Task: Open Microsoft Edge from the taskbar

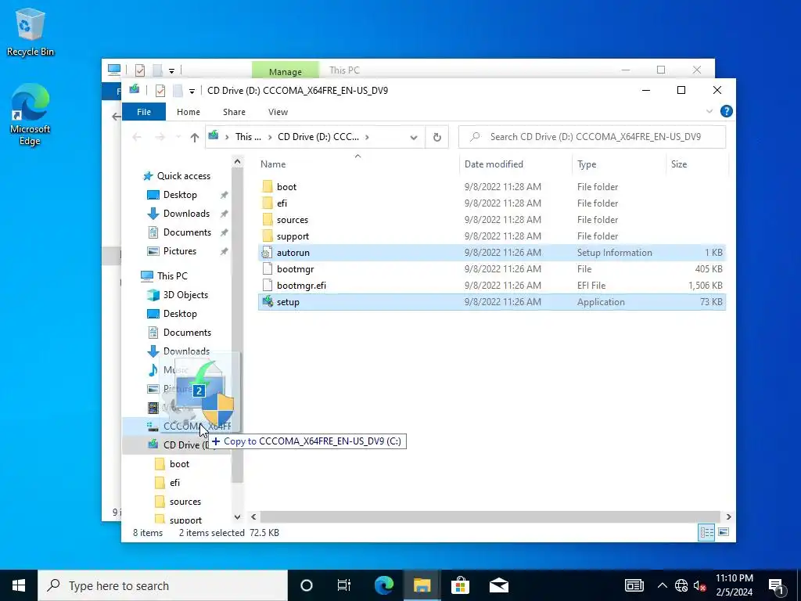Action: 383,585
